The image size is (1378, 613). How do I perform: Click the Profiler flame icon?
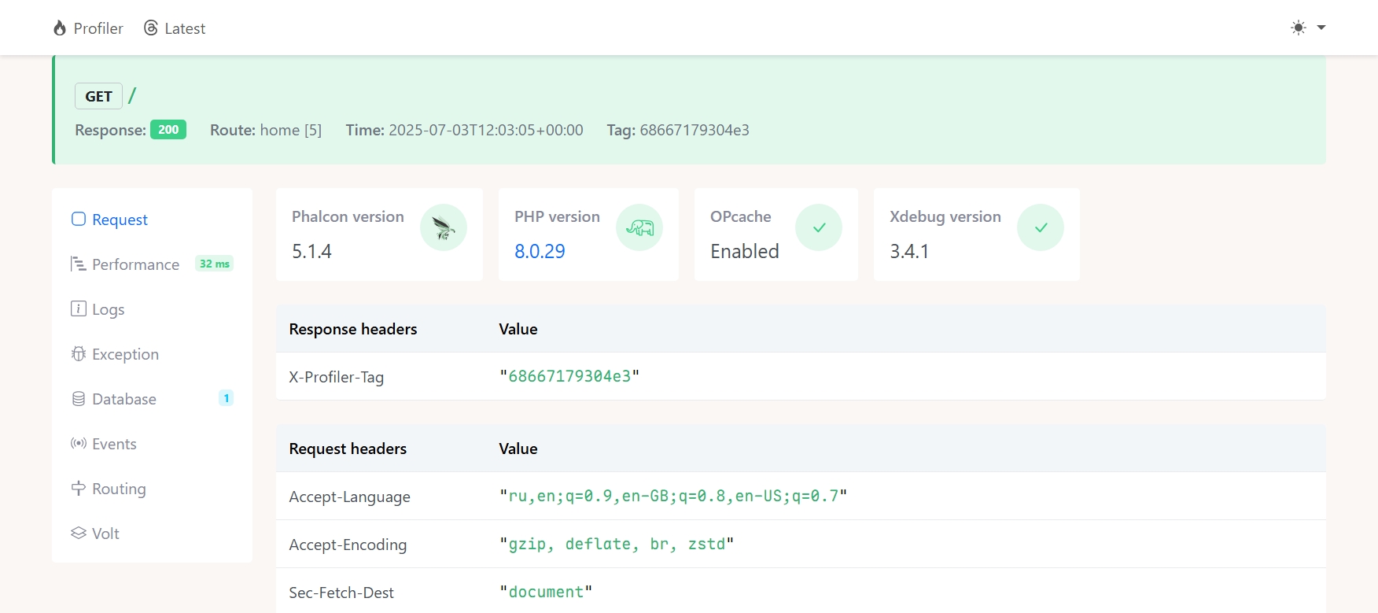(60, 28)
